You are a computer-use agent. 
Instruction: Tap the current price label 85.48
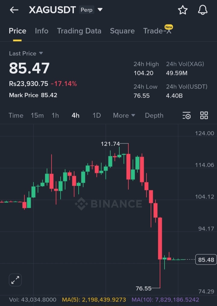206,259
